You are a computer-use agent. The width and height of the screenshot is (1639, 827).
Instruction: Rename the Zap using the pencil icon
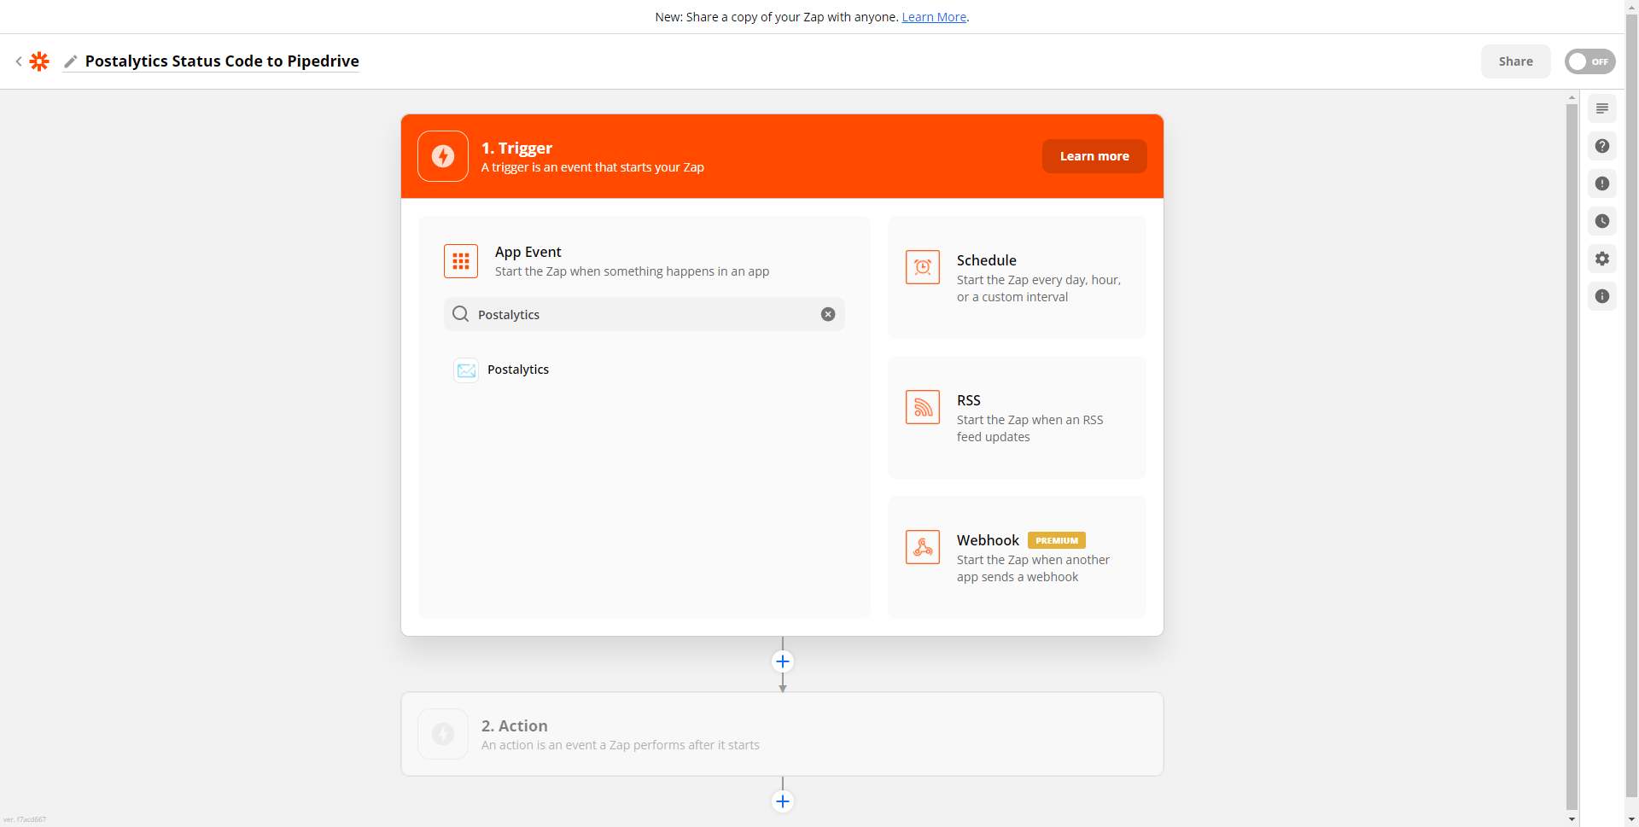coord(72,61)
